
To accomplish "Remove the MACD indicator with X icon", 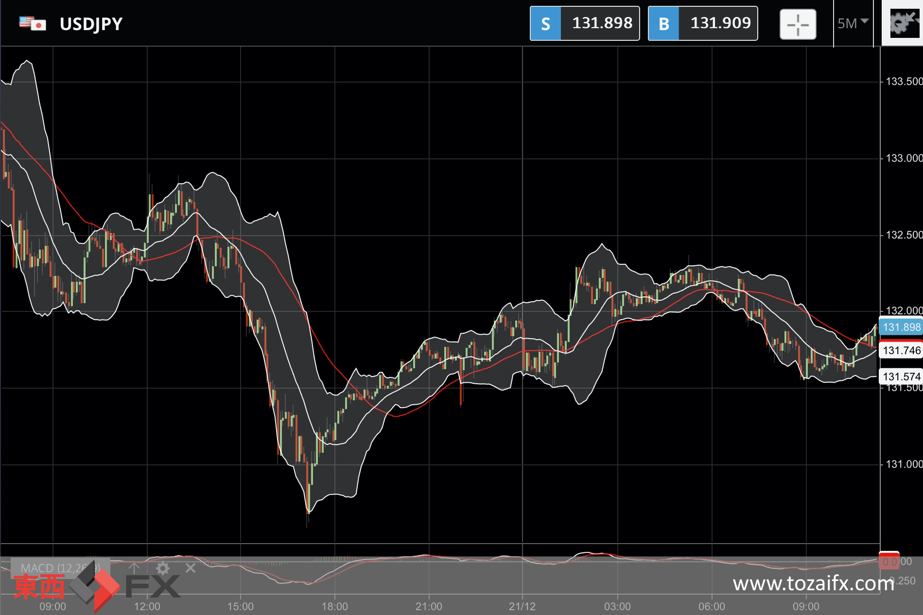I will click(191, 568).
